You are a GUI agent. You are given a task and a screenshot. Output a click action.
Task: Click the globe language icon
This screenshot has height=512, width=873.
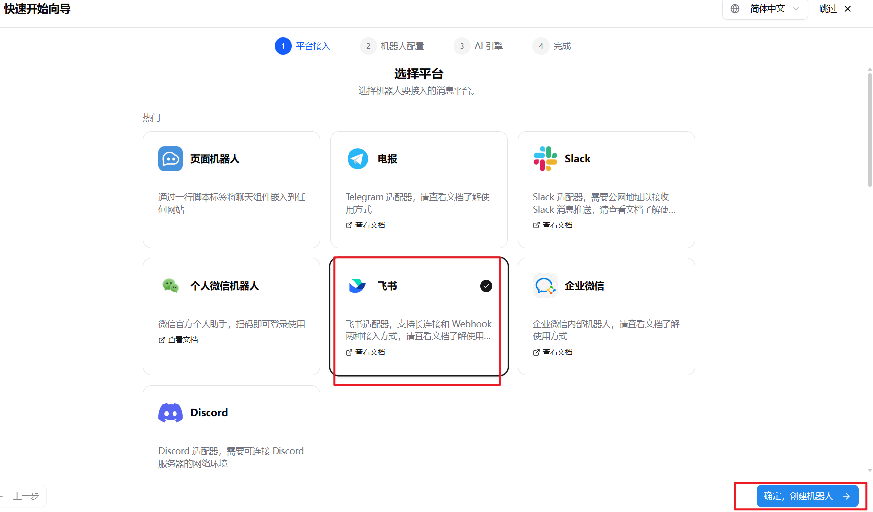(735, 9)
